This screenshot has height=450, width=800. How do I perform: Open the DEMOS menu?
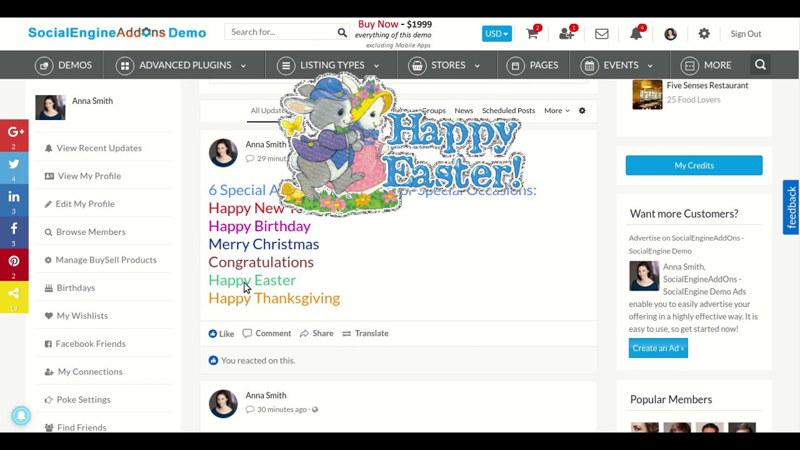pos(64,65)
